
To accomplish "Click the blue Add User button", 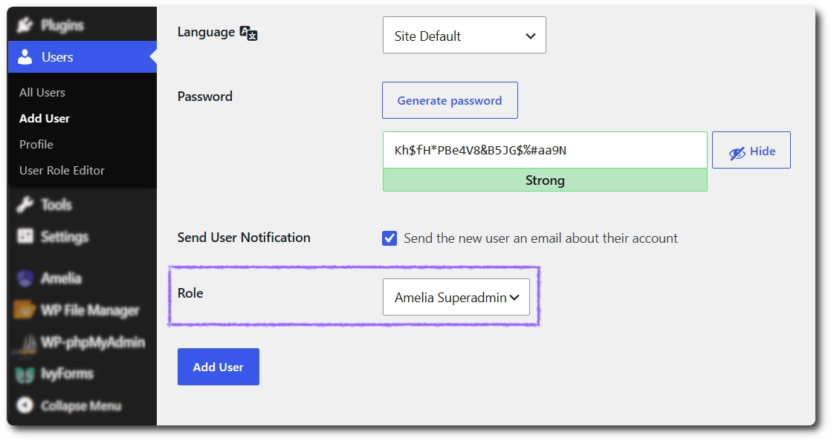I will 219,367.
